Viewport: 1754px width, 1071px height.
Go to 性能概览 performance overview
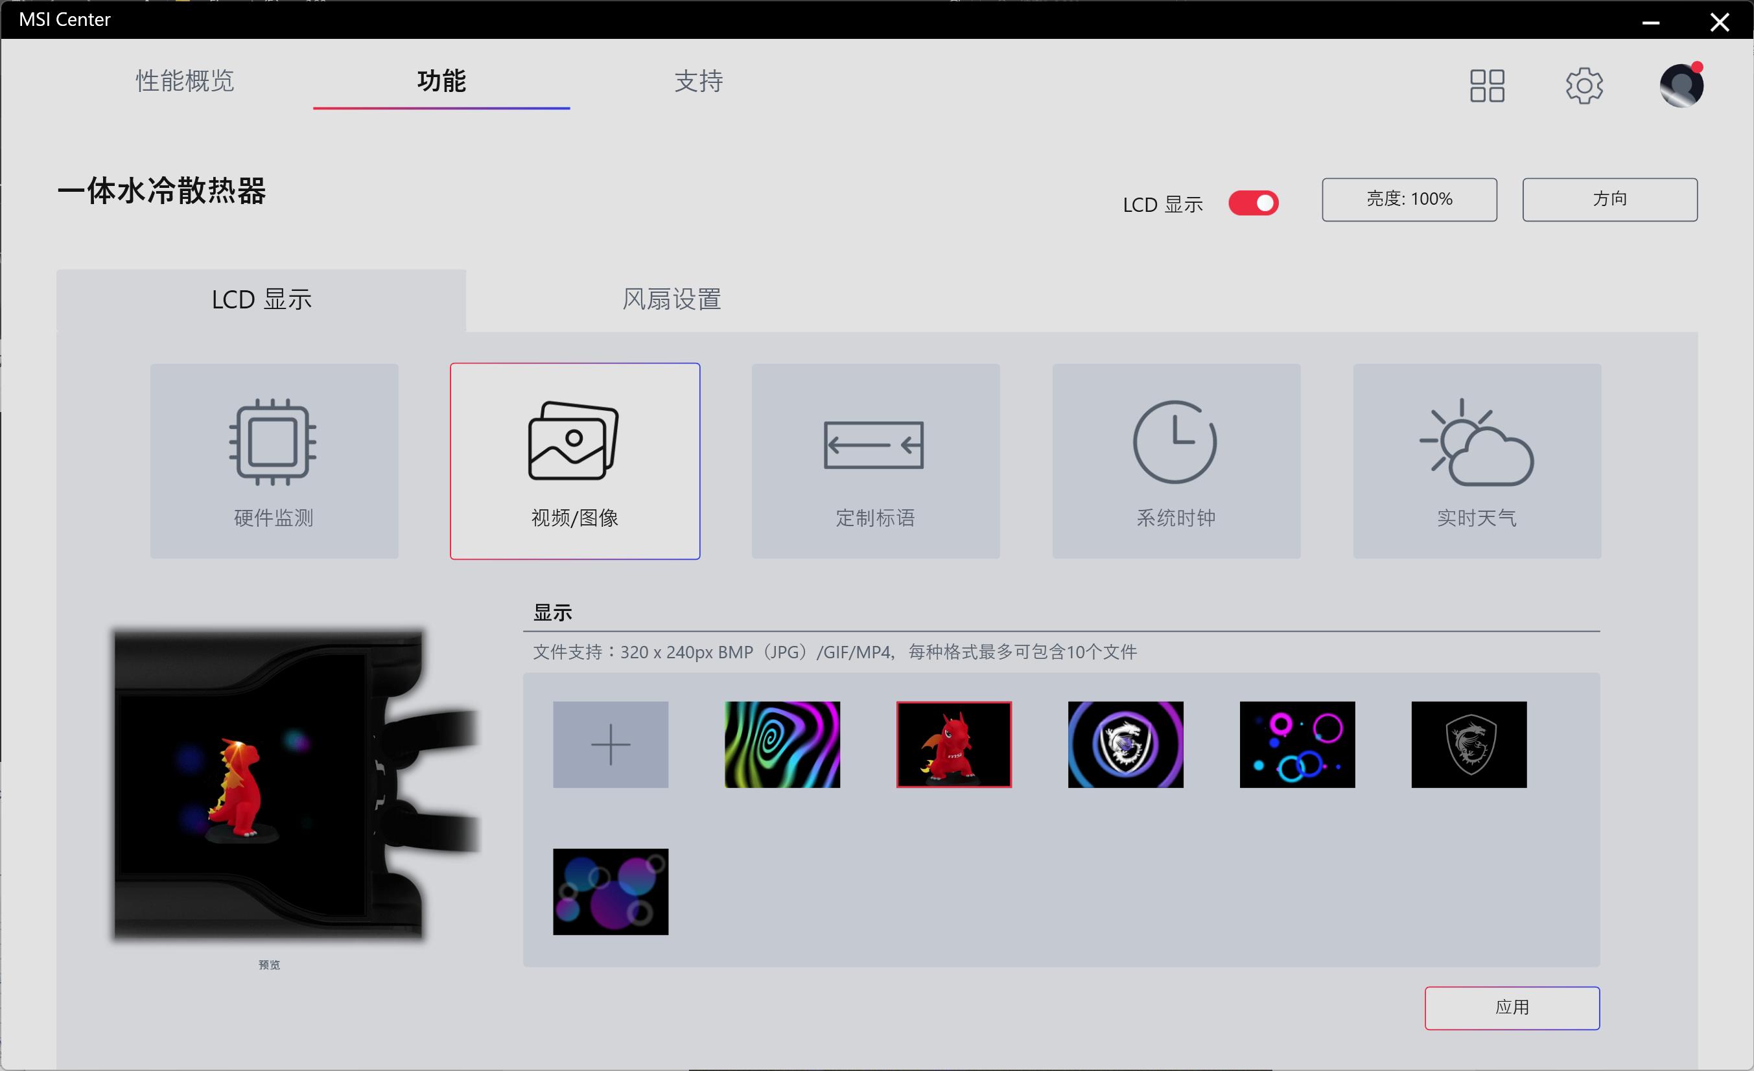[184, 82]
